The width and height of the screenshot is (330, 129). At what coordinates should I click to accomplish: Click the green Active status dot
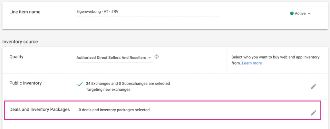tap(292, 14)
